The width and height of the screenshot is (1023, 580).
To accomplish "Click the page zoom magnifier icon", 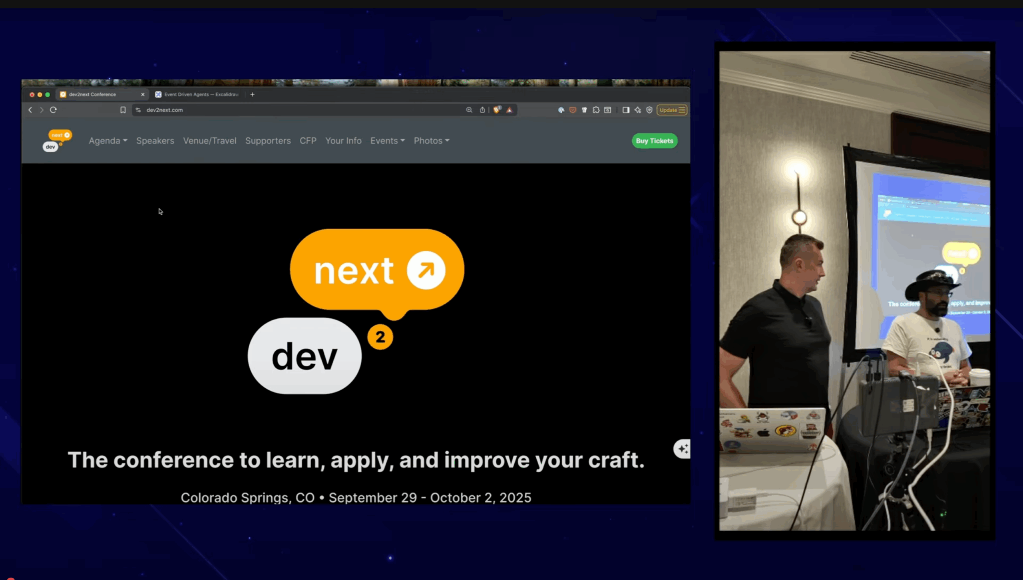I will pos(469,110).
